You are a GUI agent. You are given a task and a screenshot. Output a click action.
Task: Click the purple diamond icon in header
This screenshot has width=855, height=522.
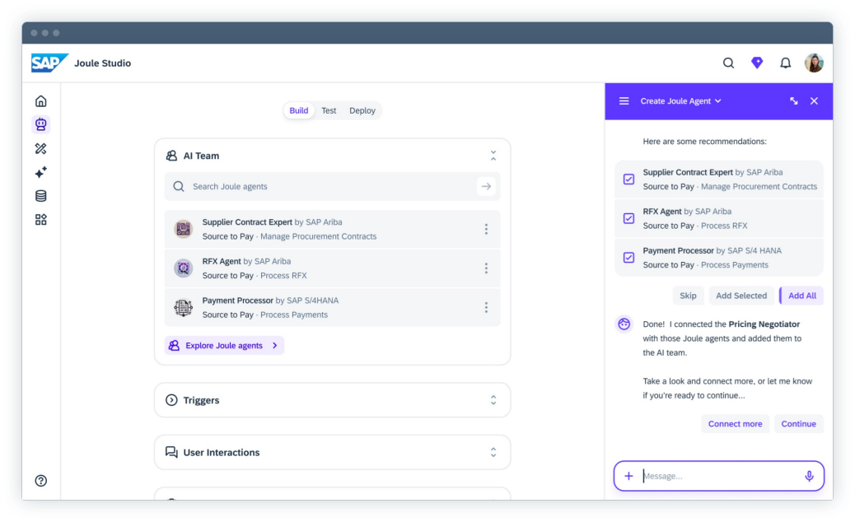(757, 63)
